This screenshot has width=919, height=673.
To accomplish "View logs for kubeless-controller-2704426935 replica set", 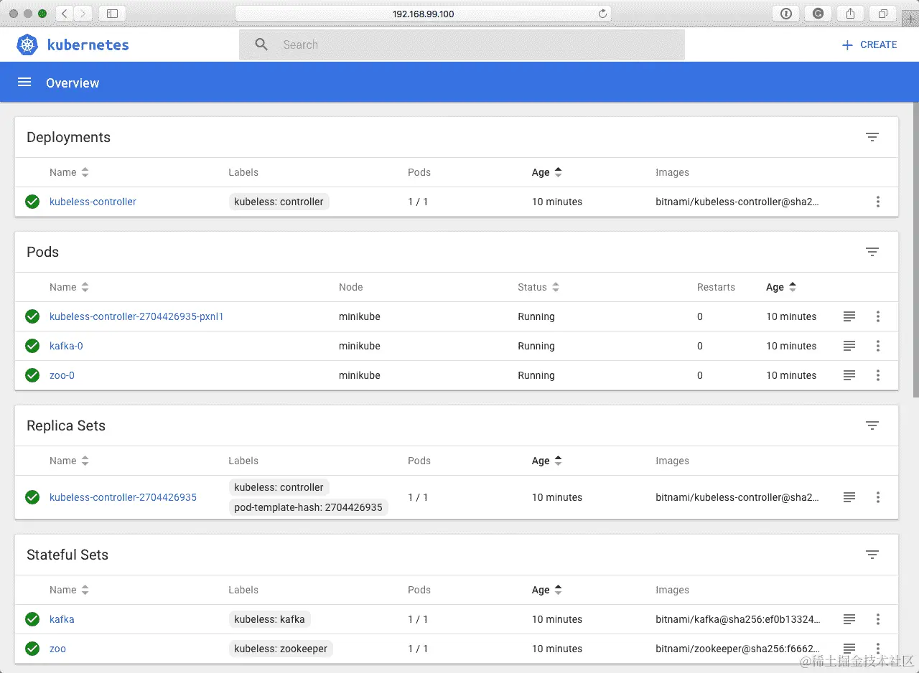I will pos(849,497).
